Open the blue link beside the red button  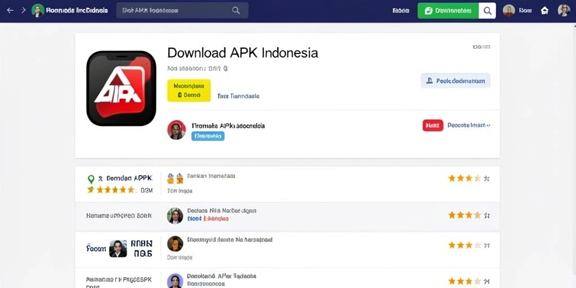(x=469, y=125)
